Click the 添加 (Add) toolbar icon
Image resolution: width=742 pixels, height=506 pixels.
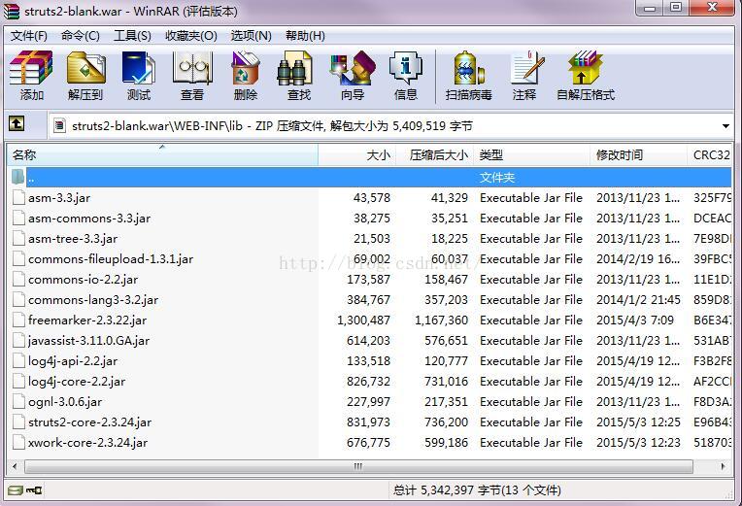point(31,68)
